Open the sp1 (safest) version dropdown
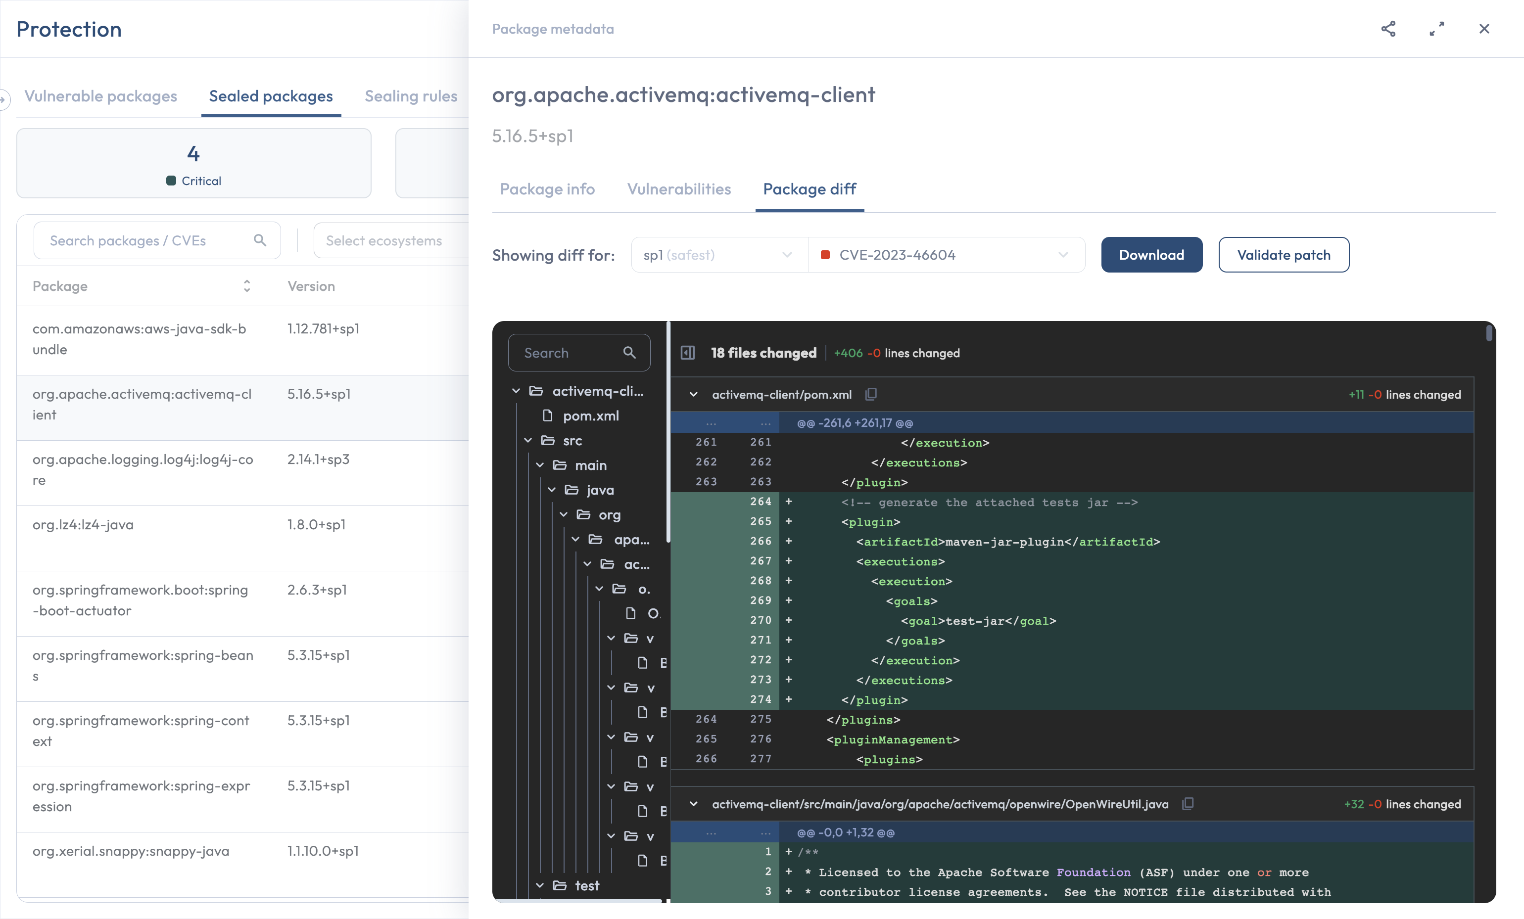Screen dimensions: 1524x919 pyautogui.click(x=719, y=255)
